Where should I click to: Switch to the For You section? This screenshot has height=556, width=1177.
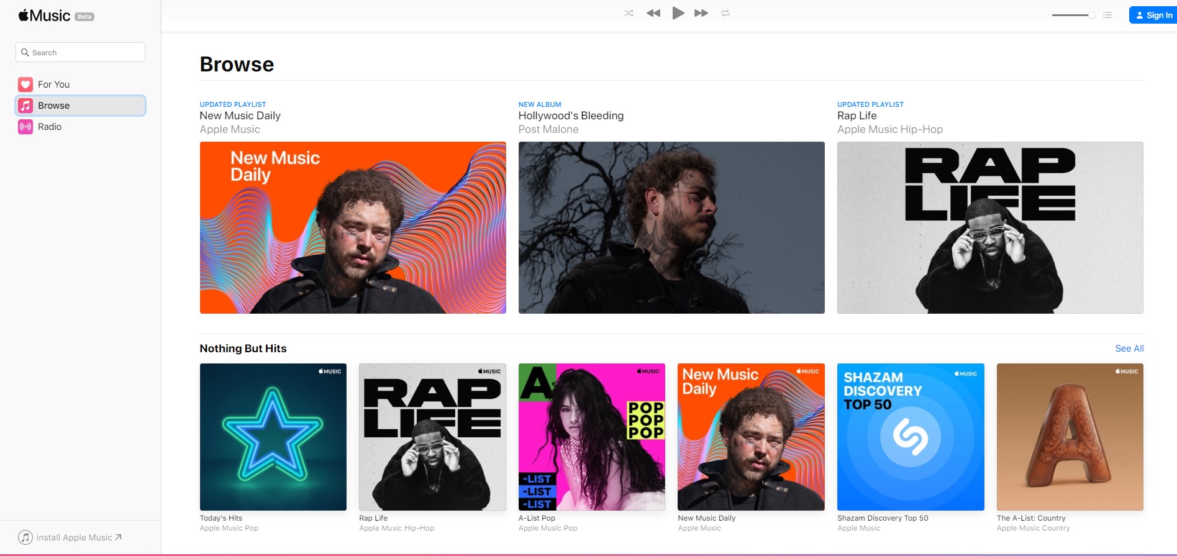point(53,84)
